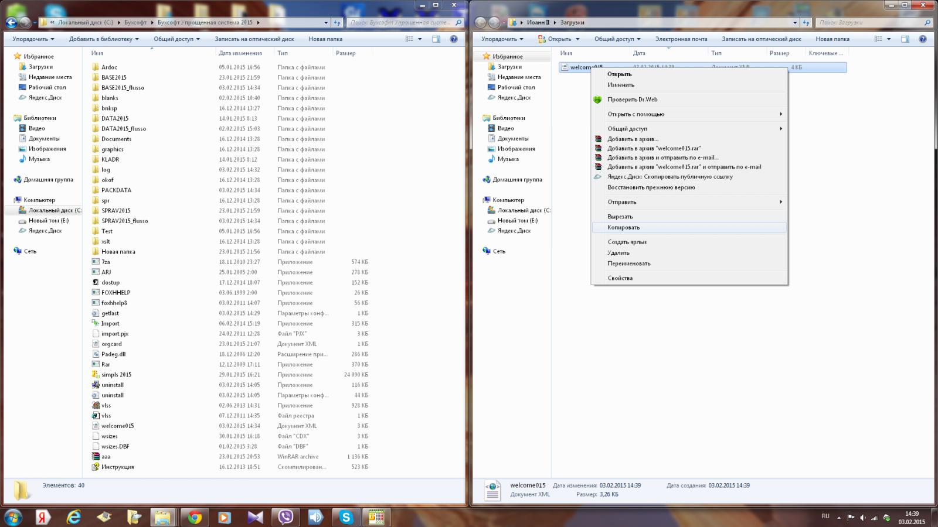Screen dimensions: 938x527
Task: Select 'Новый том (E:)' in the left navigation pane
Action: click(48, 221)
